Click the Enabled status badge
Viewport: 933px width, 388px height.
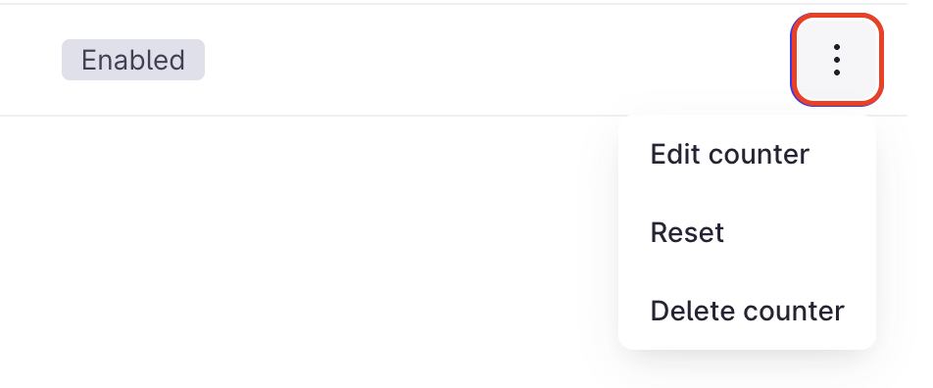click(133, 60)
